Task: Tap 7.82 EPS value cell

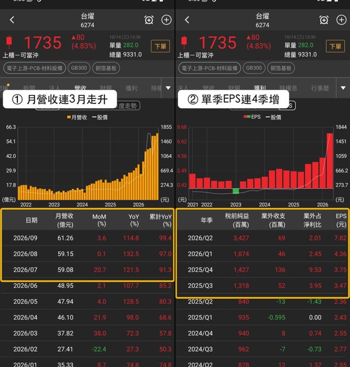Action: pos(340,238)
